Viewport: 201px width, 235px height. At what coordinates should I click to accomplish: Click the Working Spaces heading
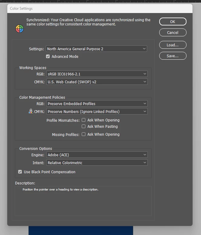tap(33, 68)
